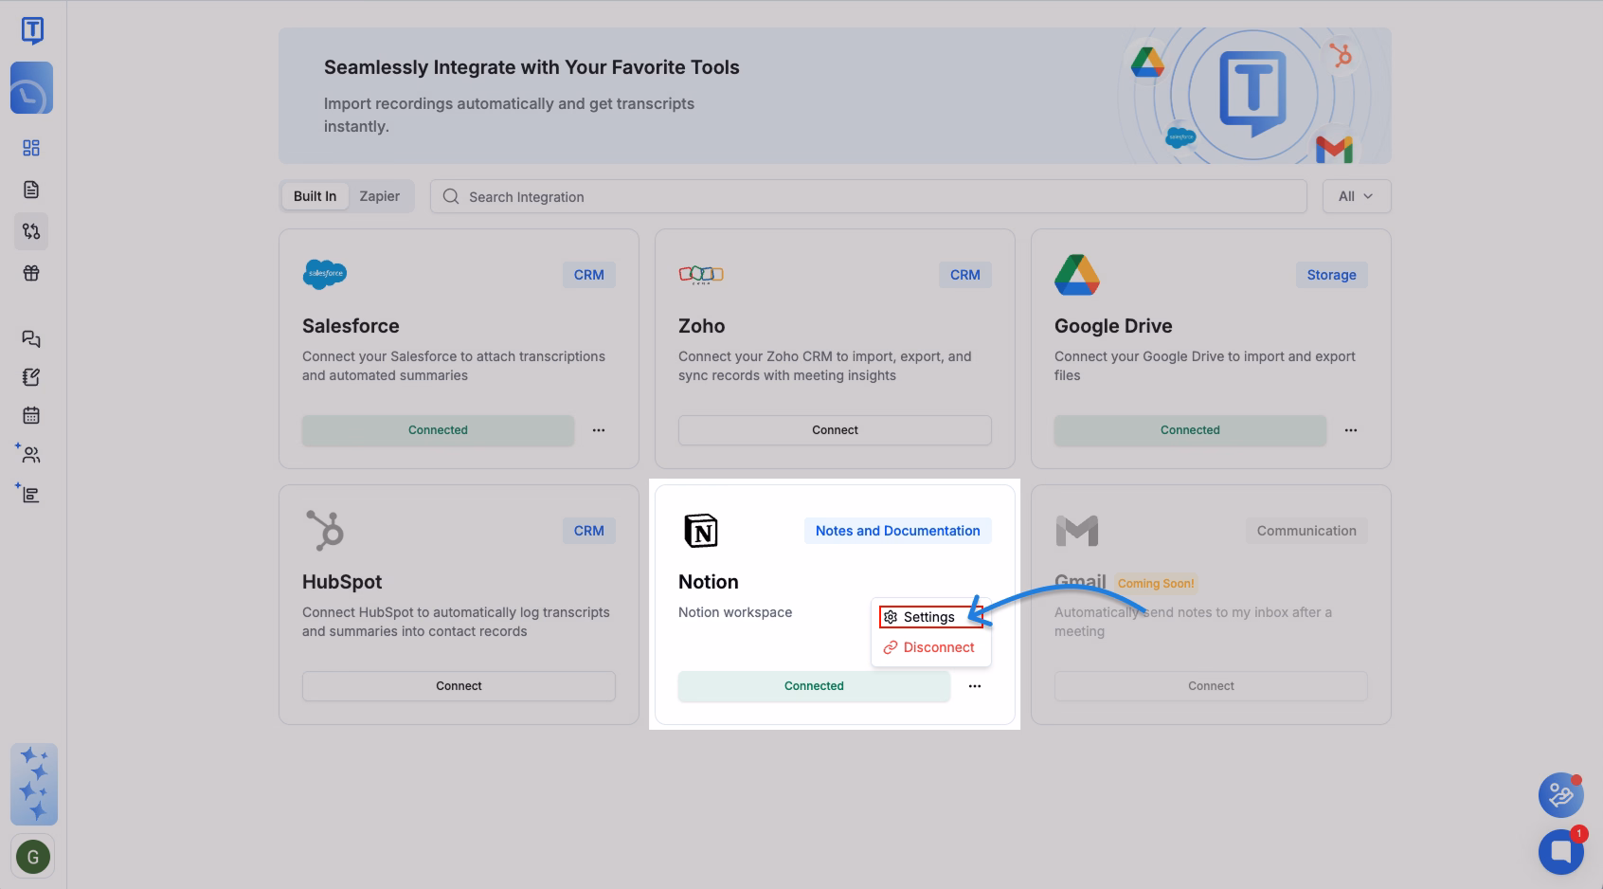
Task: Open the dashboard from the sidebar
Action: click(31, 148)
